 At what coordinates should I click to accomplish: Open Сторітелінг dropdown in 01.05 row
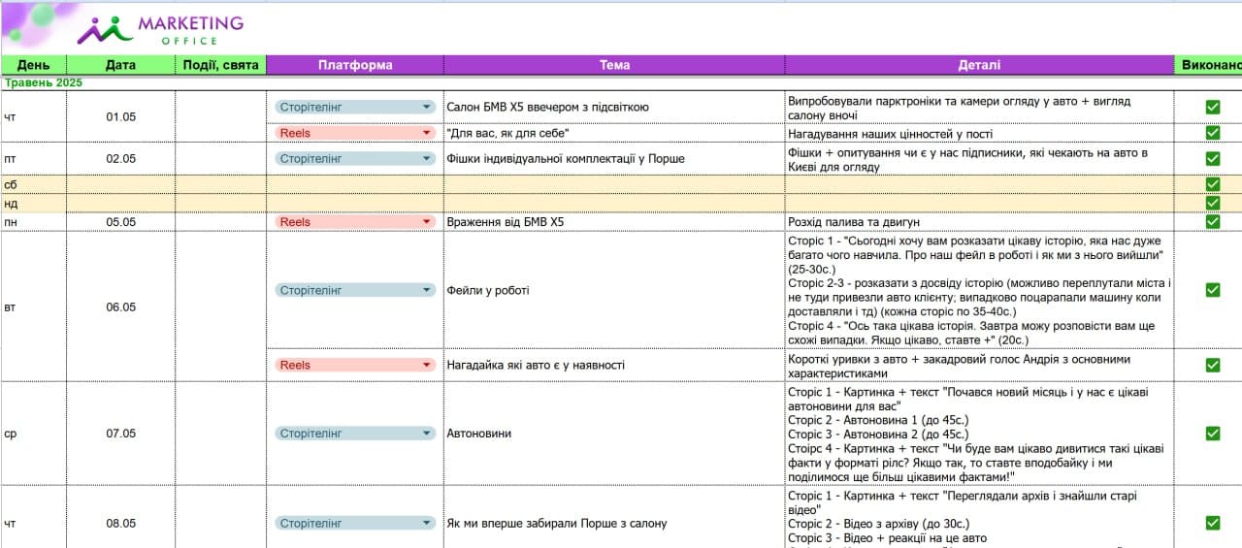tap(355, 107)
